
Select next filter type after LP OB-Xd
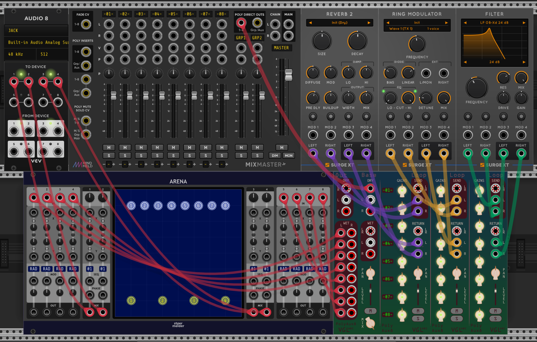(x=524, y=23)
